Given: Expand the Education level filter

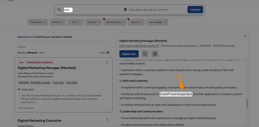Looking at the screenshot, I should [x=115, y=22].
